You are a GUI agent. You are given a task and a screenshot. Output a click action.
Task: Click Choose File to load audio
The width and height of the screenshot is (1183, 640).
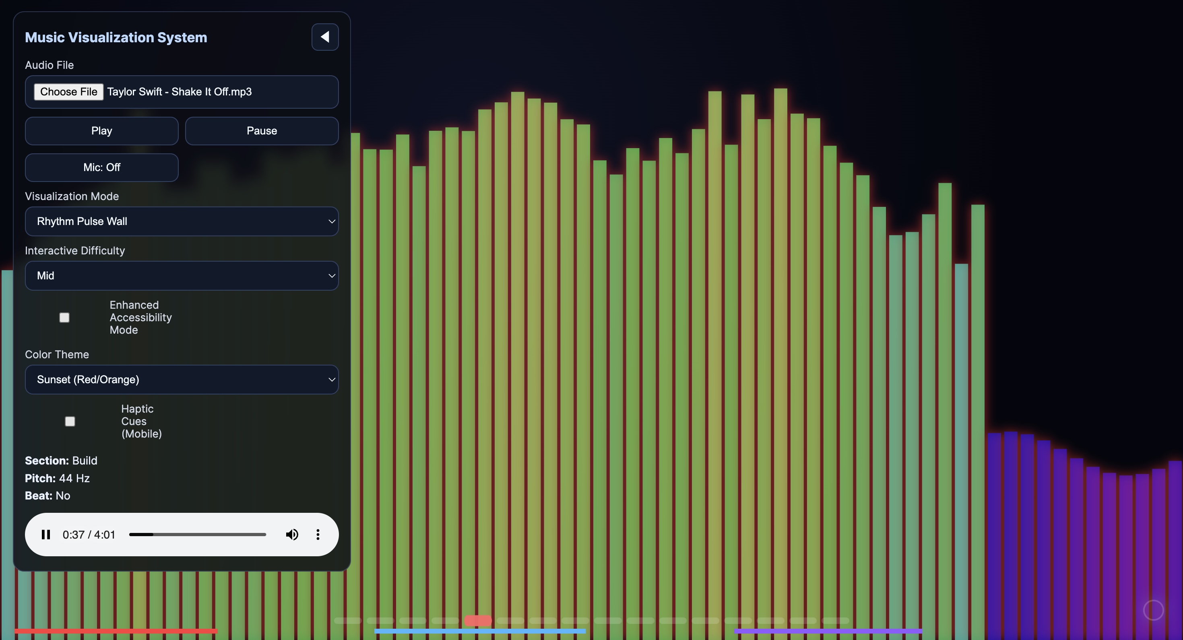[68, 92]
